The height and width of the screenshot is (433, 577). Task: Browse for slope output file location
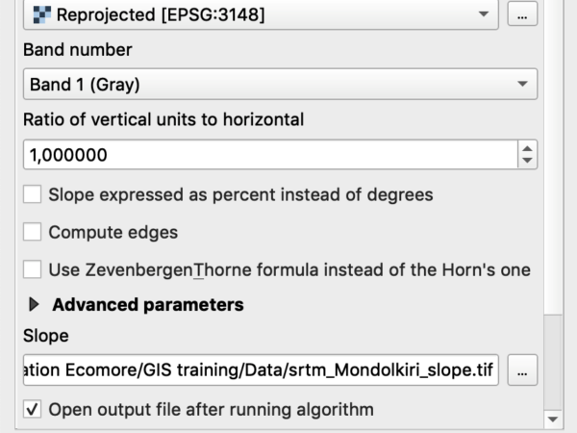coord(522,370)
